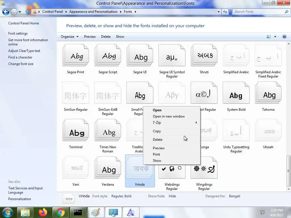291x218 pixels.
Task: Open Control Panel Home link
Action: pyautogui.click(x=24, y=23)
